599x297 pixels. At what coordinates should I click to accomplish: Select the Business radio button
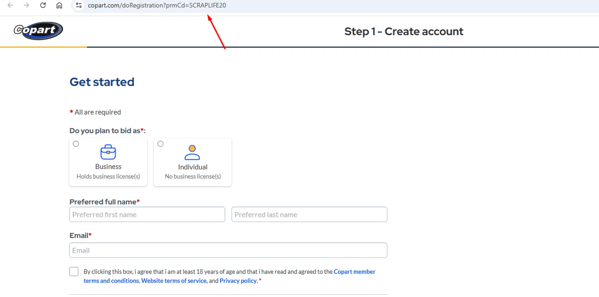click(x=76, y=144)
